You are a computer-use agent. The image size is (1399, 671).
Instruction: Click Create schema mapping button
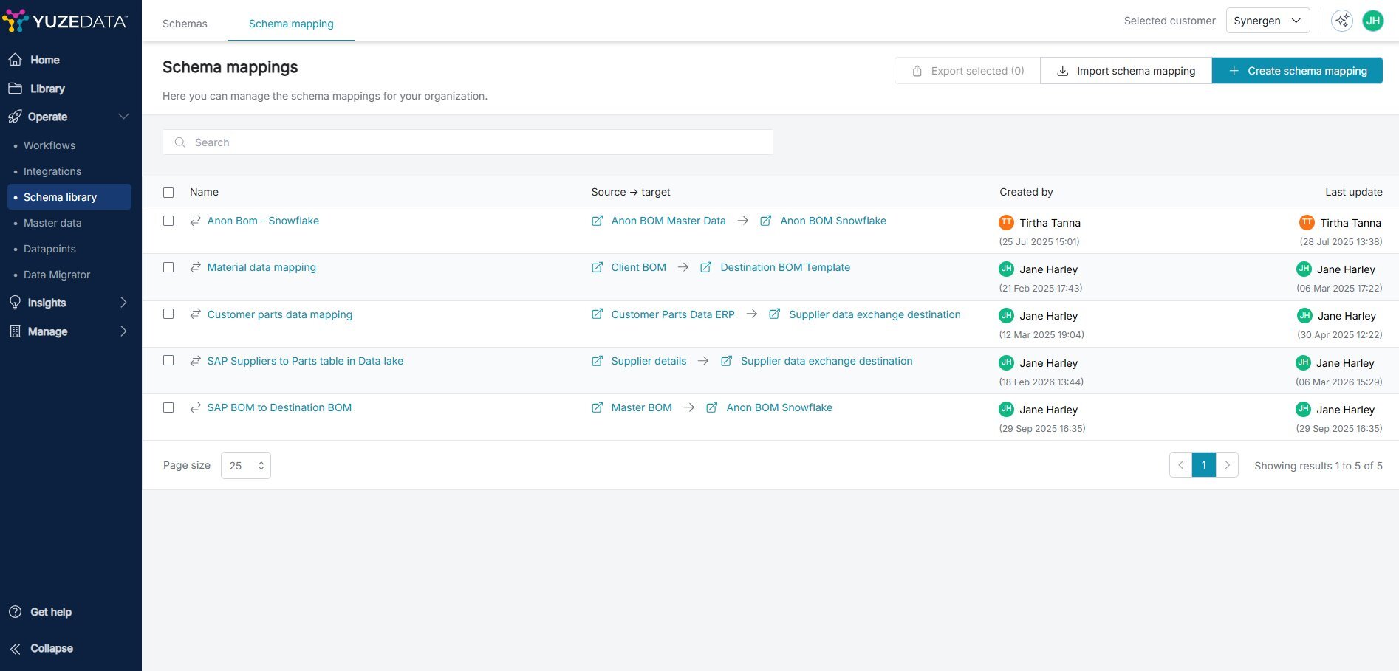click(1297, 71)
